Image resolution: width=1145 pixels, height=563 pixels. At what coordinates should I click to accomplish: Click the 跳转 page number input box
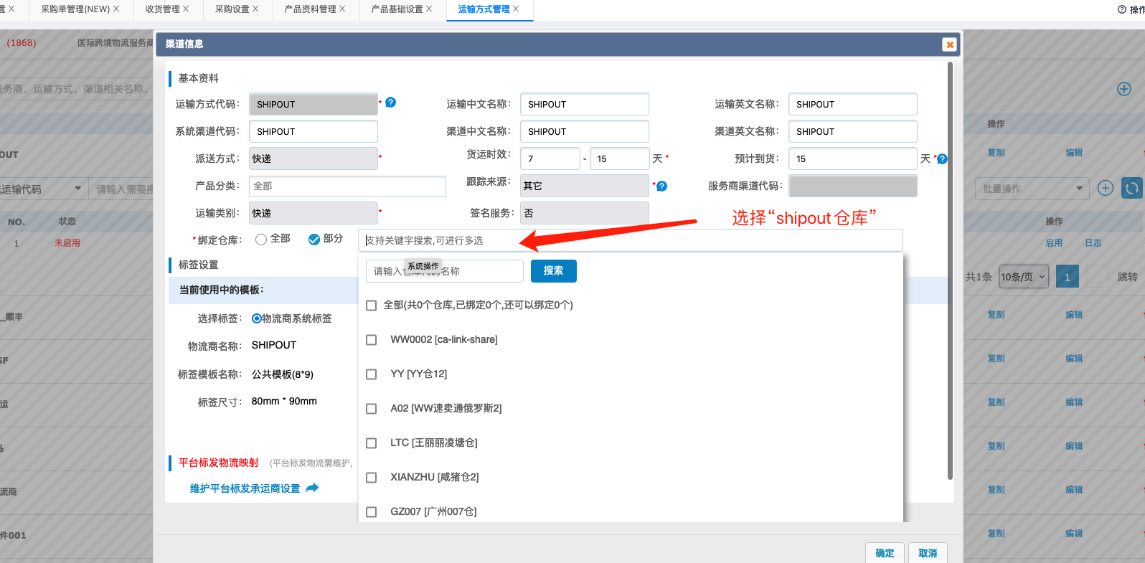(x=1098, y=277)
